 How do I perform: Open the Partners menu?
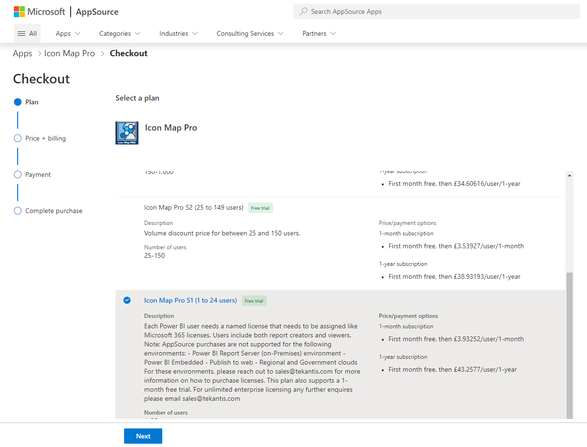tap(319, 33)
